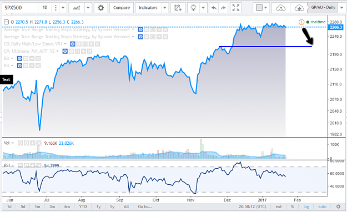The height and width of the screenshot is (212, 347).
Task: Undo the last chart action
Action: pos(214,8)
